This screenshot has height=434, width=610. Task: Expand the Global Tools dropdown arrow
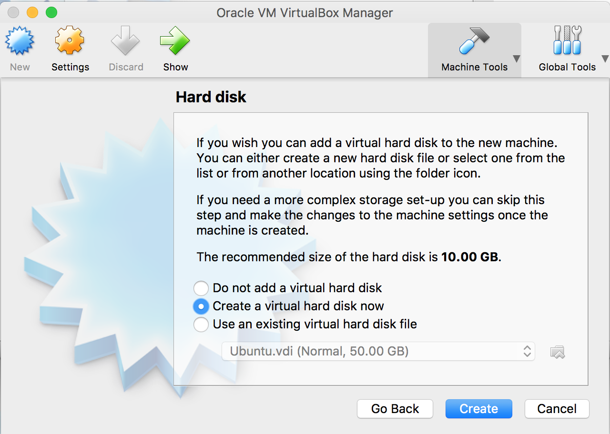point(605,59)
